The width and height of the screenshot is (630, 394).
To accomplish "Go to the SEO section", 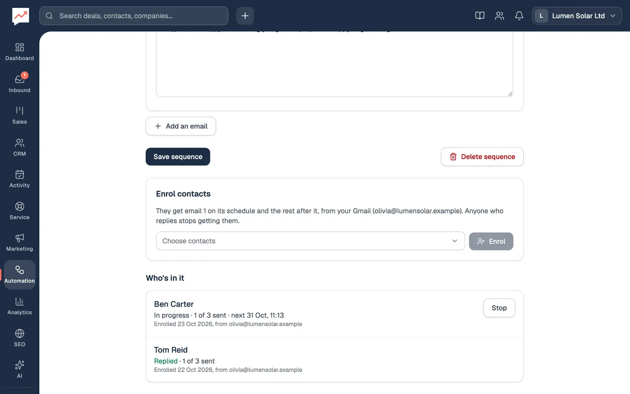I will coord(20,338).
